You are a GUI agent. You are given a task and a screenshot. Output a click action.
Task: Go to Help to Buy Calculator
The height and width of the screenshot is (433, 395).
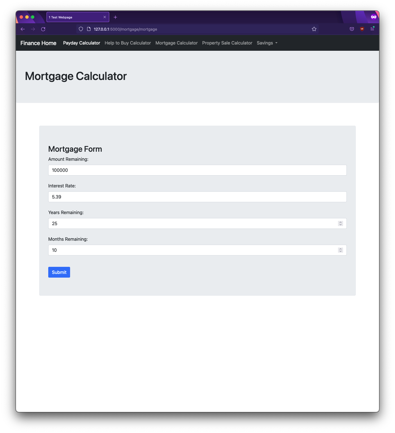pyautogui.click(x=128, y=43)
